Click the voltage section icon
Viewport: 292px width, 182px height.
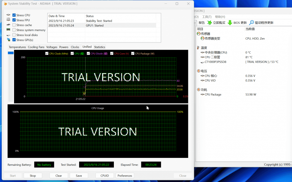pos(199,71)
